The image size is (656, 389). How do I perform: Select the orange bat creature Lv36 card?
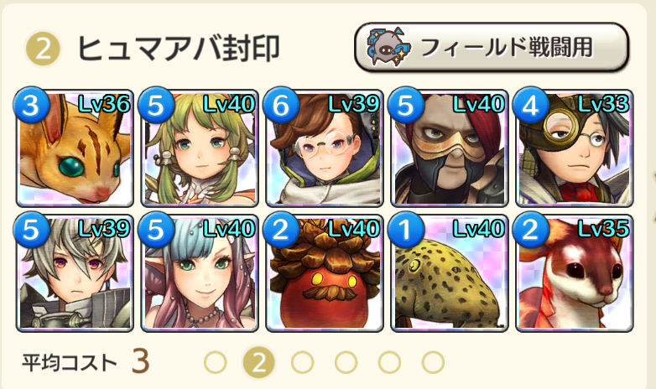75,148
